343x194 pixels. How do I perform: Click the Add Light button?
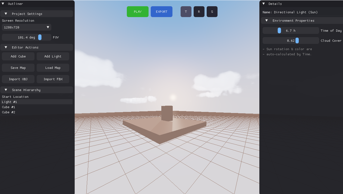tap(53, 56)
